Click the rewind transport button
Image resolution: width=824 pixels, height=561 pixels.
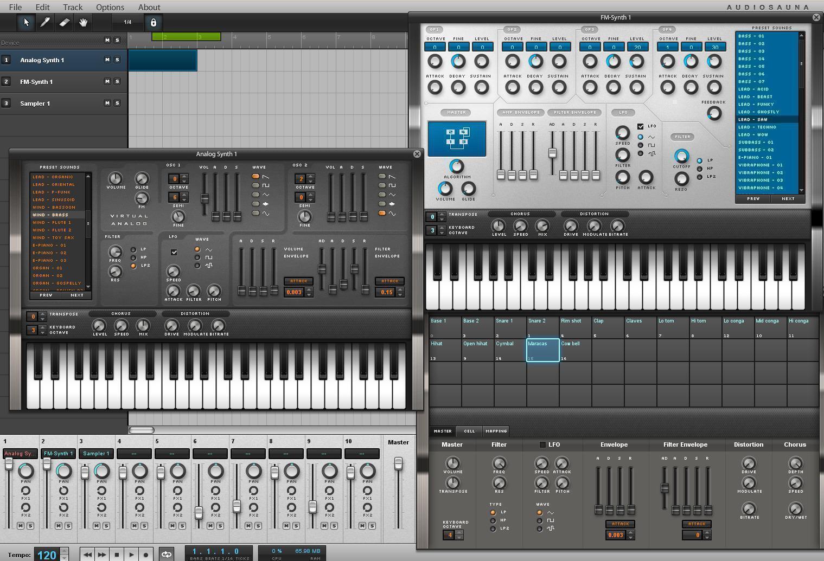point(87,554)
